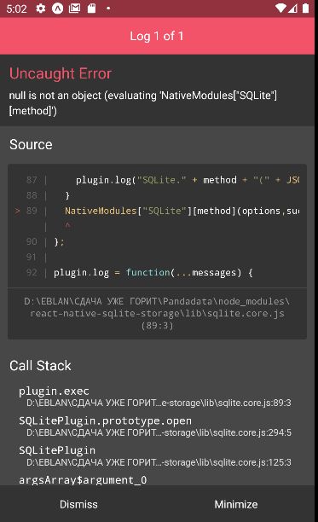Screen dimensions: 318x522
Task: Tap the Gmail notification icon
Action: click(x=74, y=9)
